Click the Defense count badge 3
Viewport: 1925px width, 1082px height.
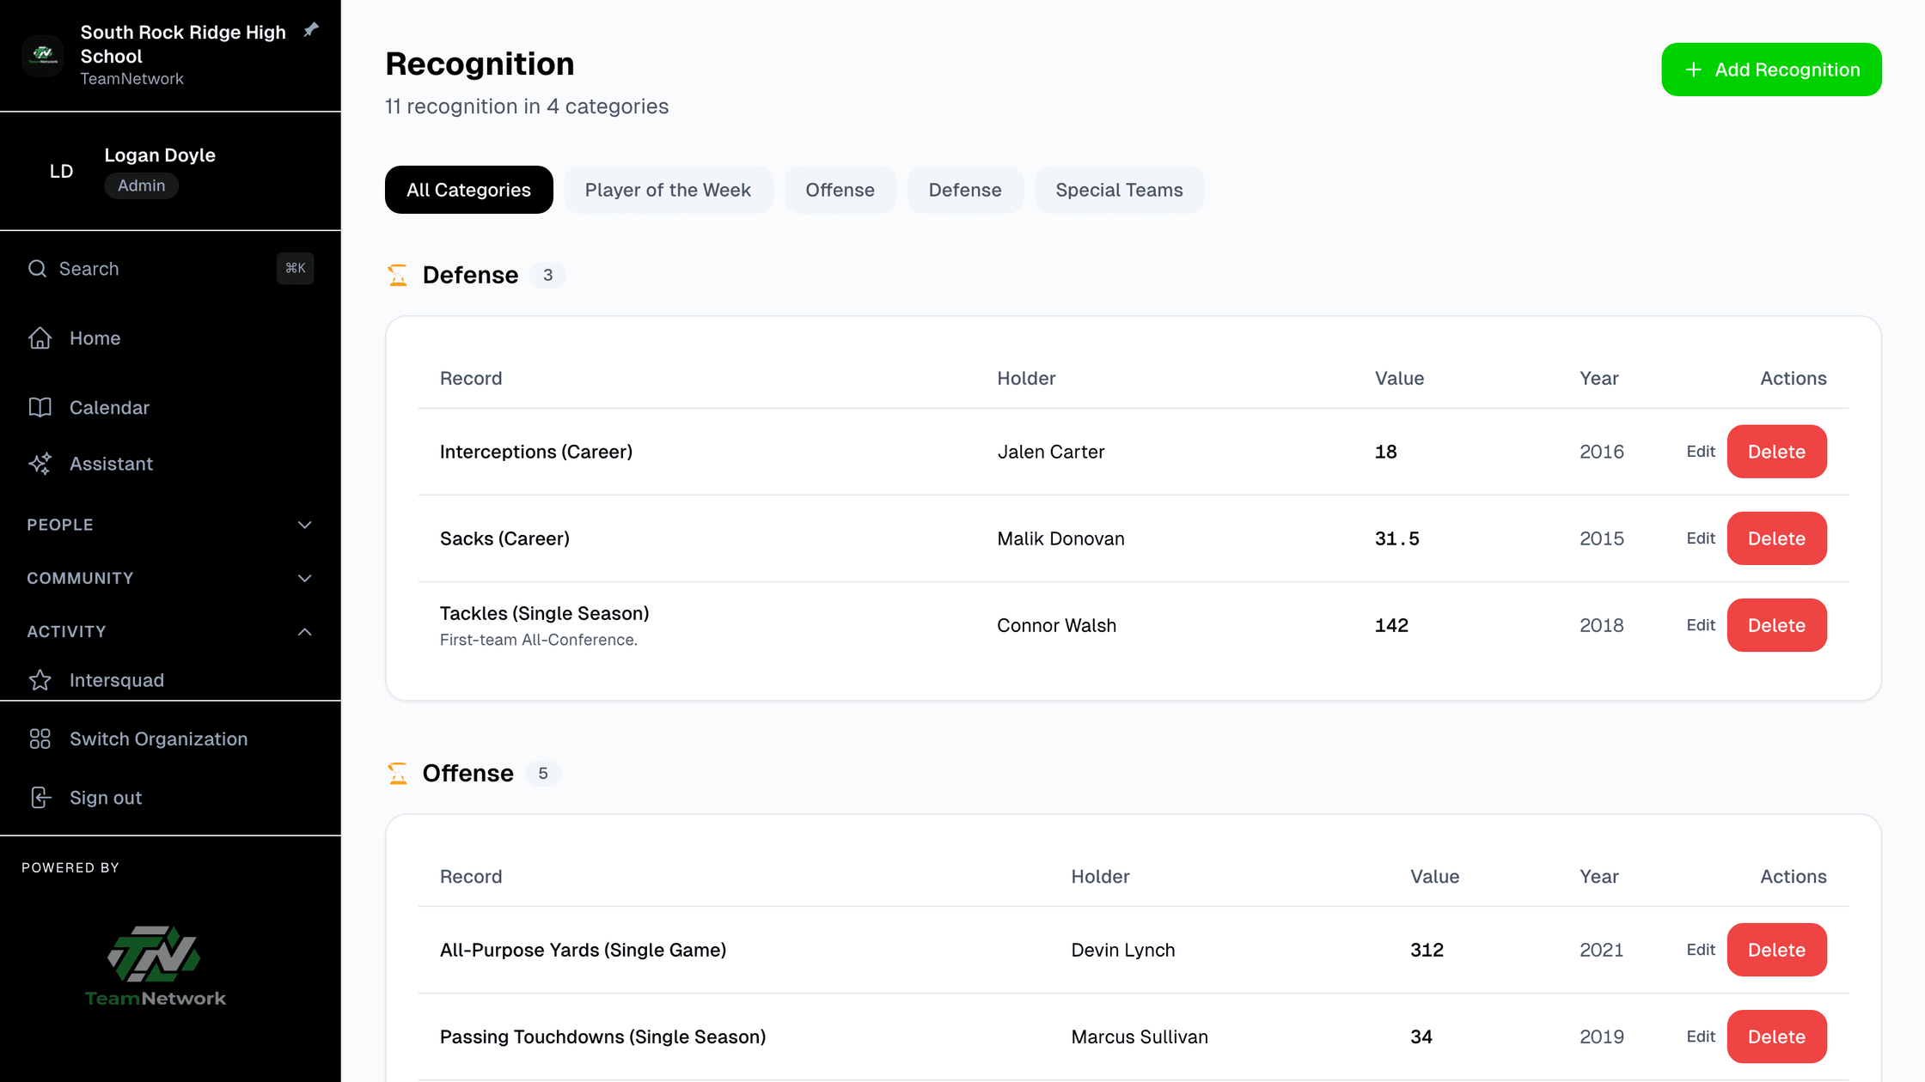[x=547, y=275]
